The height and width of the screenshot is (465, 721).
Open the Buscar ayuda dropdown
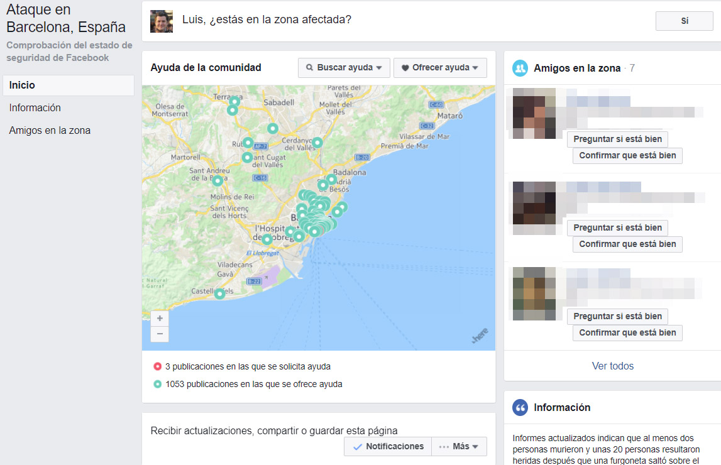tap(344, 67)
